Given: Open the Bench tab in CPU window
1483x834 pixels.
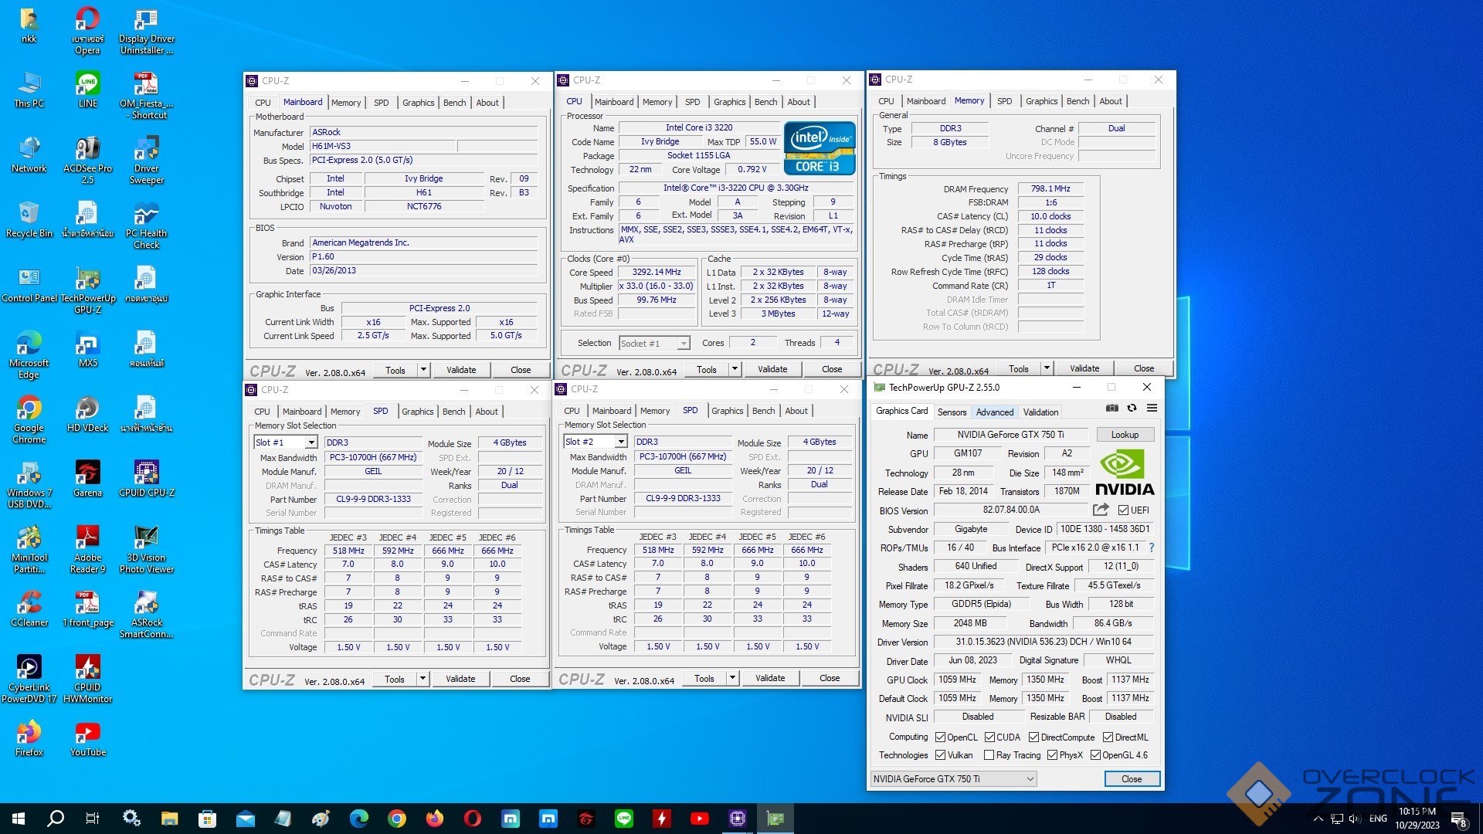Looking at the screenshot, I should coord(765,102).
